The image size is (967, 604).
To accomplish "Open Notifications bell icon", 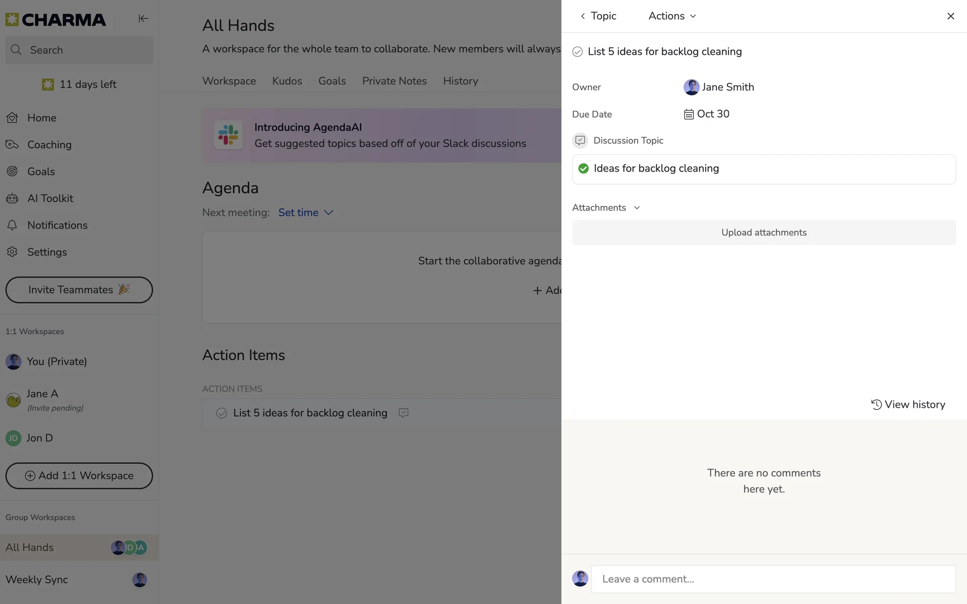I will [x=12, y=225].
